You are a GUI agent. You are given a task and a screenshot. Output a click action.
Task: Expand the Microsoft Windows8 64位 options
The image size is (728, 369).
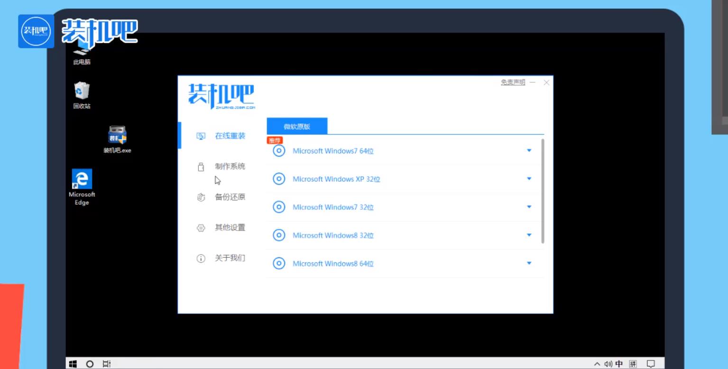pos(529,263)
